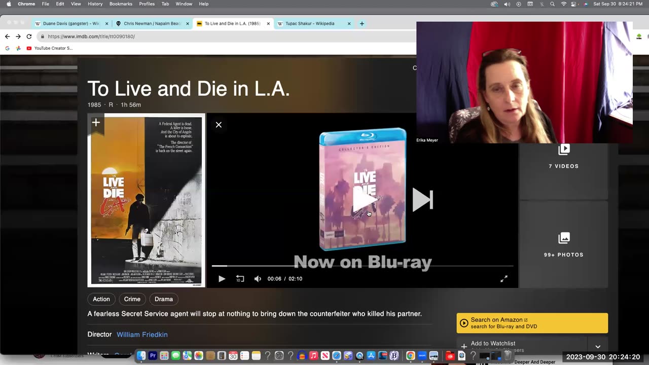Image resolution: width=649 pixels, height=365 pixels.
Task: Open Spotlight search in menu bar
Action: pos(552,4)
